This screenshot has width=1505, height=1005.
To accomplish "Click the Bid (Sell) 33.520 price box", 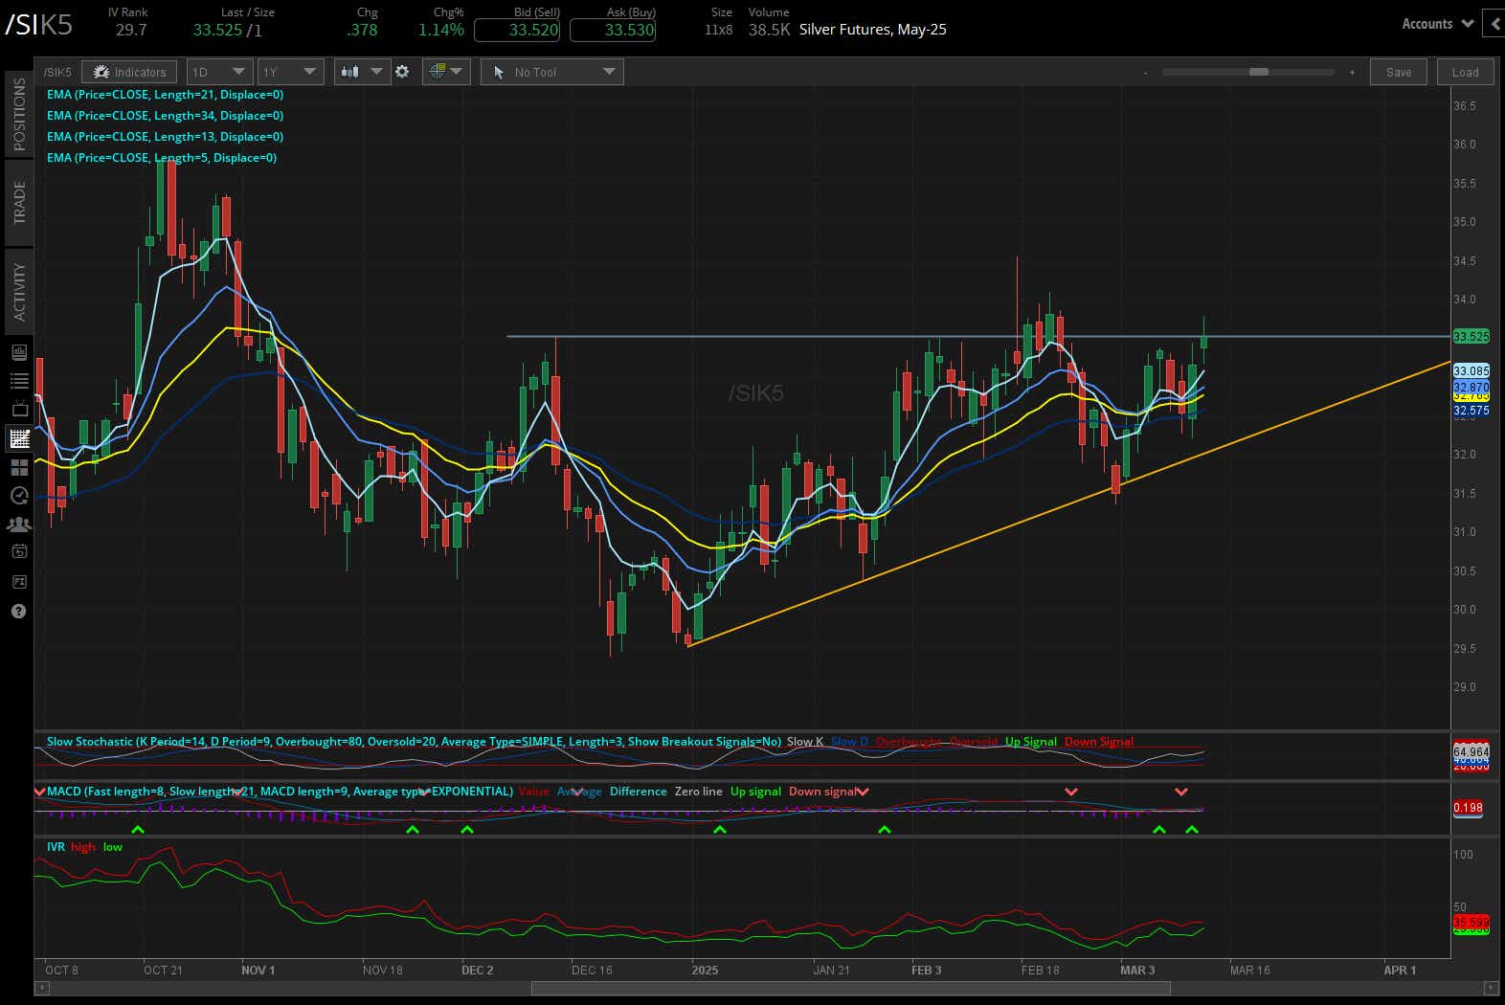I will coord(517,30).
